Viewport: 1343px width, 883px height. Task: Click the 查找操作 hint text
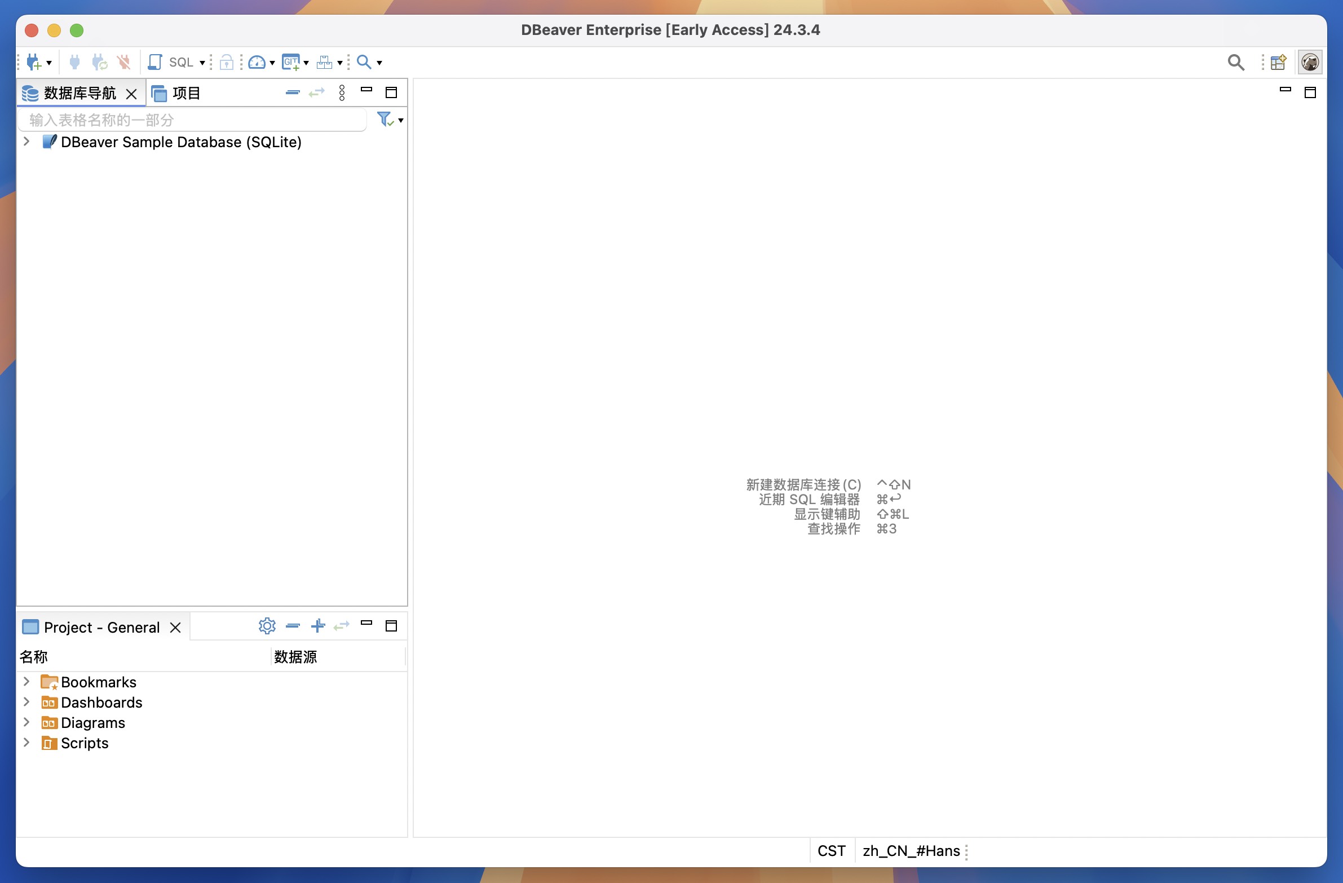coord(833,529)
